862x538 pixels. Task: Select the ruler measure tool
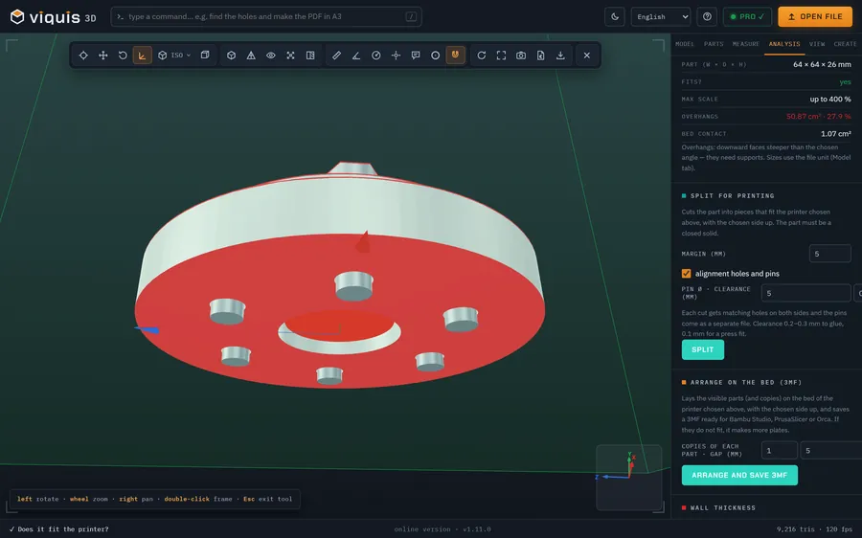336,55
